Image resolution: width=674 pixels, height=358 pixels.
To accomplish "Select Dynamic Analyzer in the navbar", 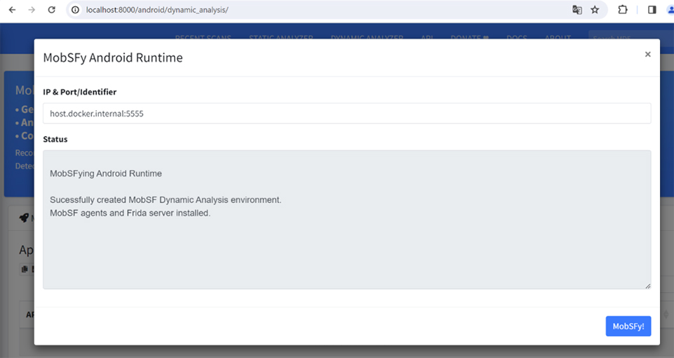I will click(x=366, y=38).
